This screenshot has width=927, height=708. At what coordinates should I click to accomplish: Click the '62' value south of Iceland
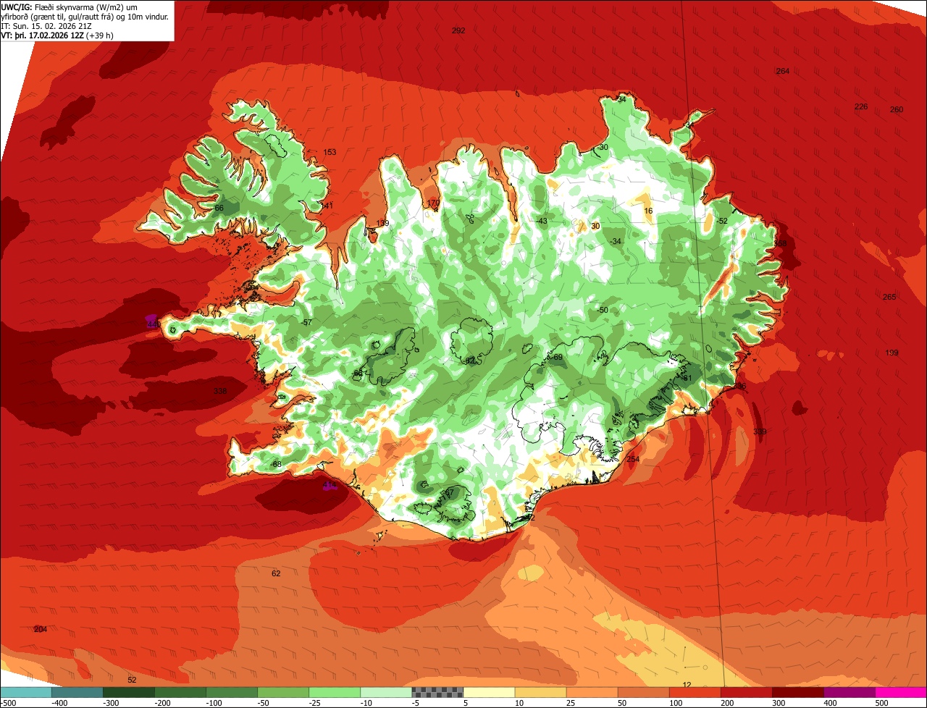(x=276, y=573)
